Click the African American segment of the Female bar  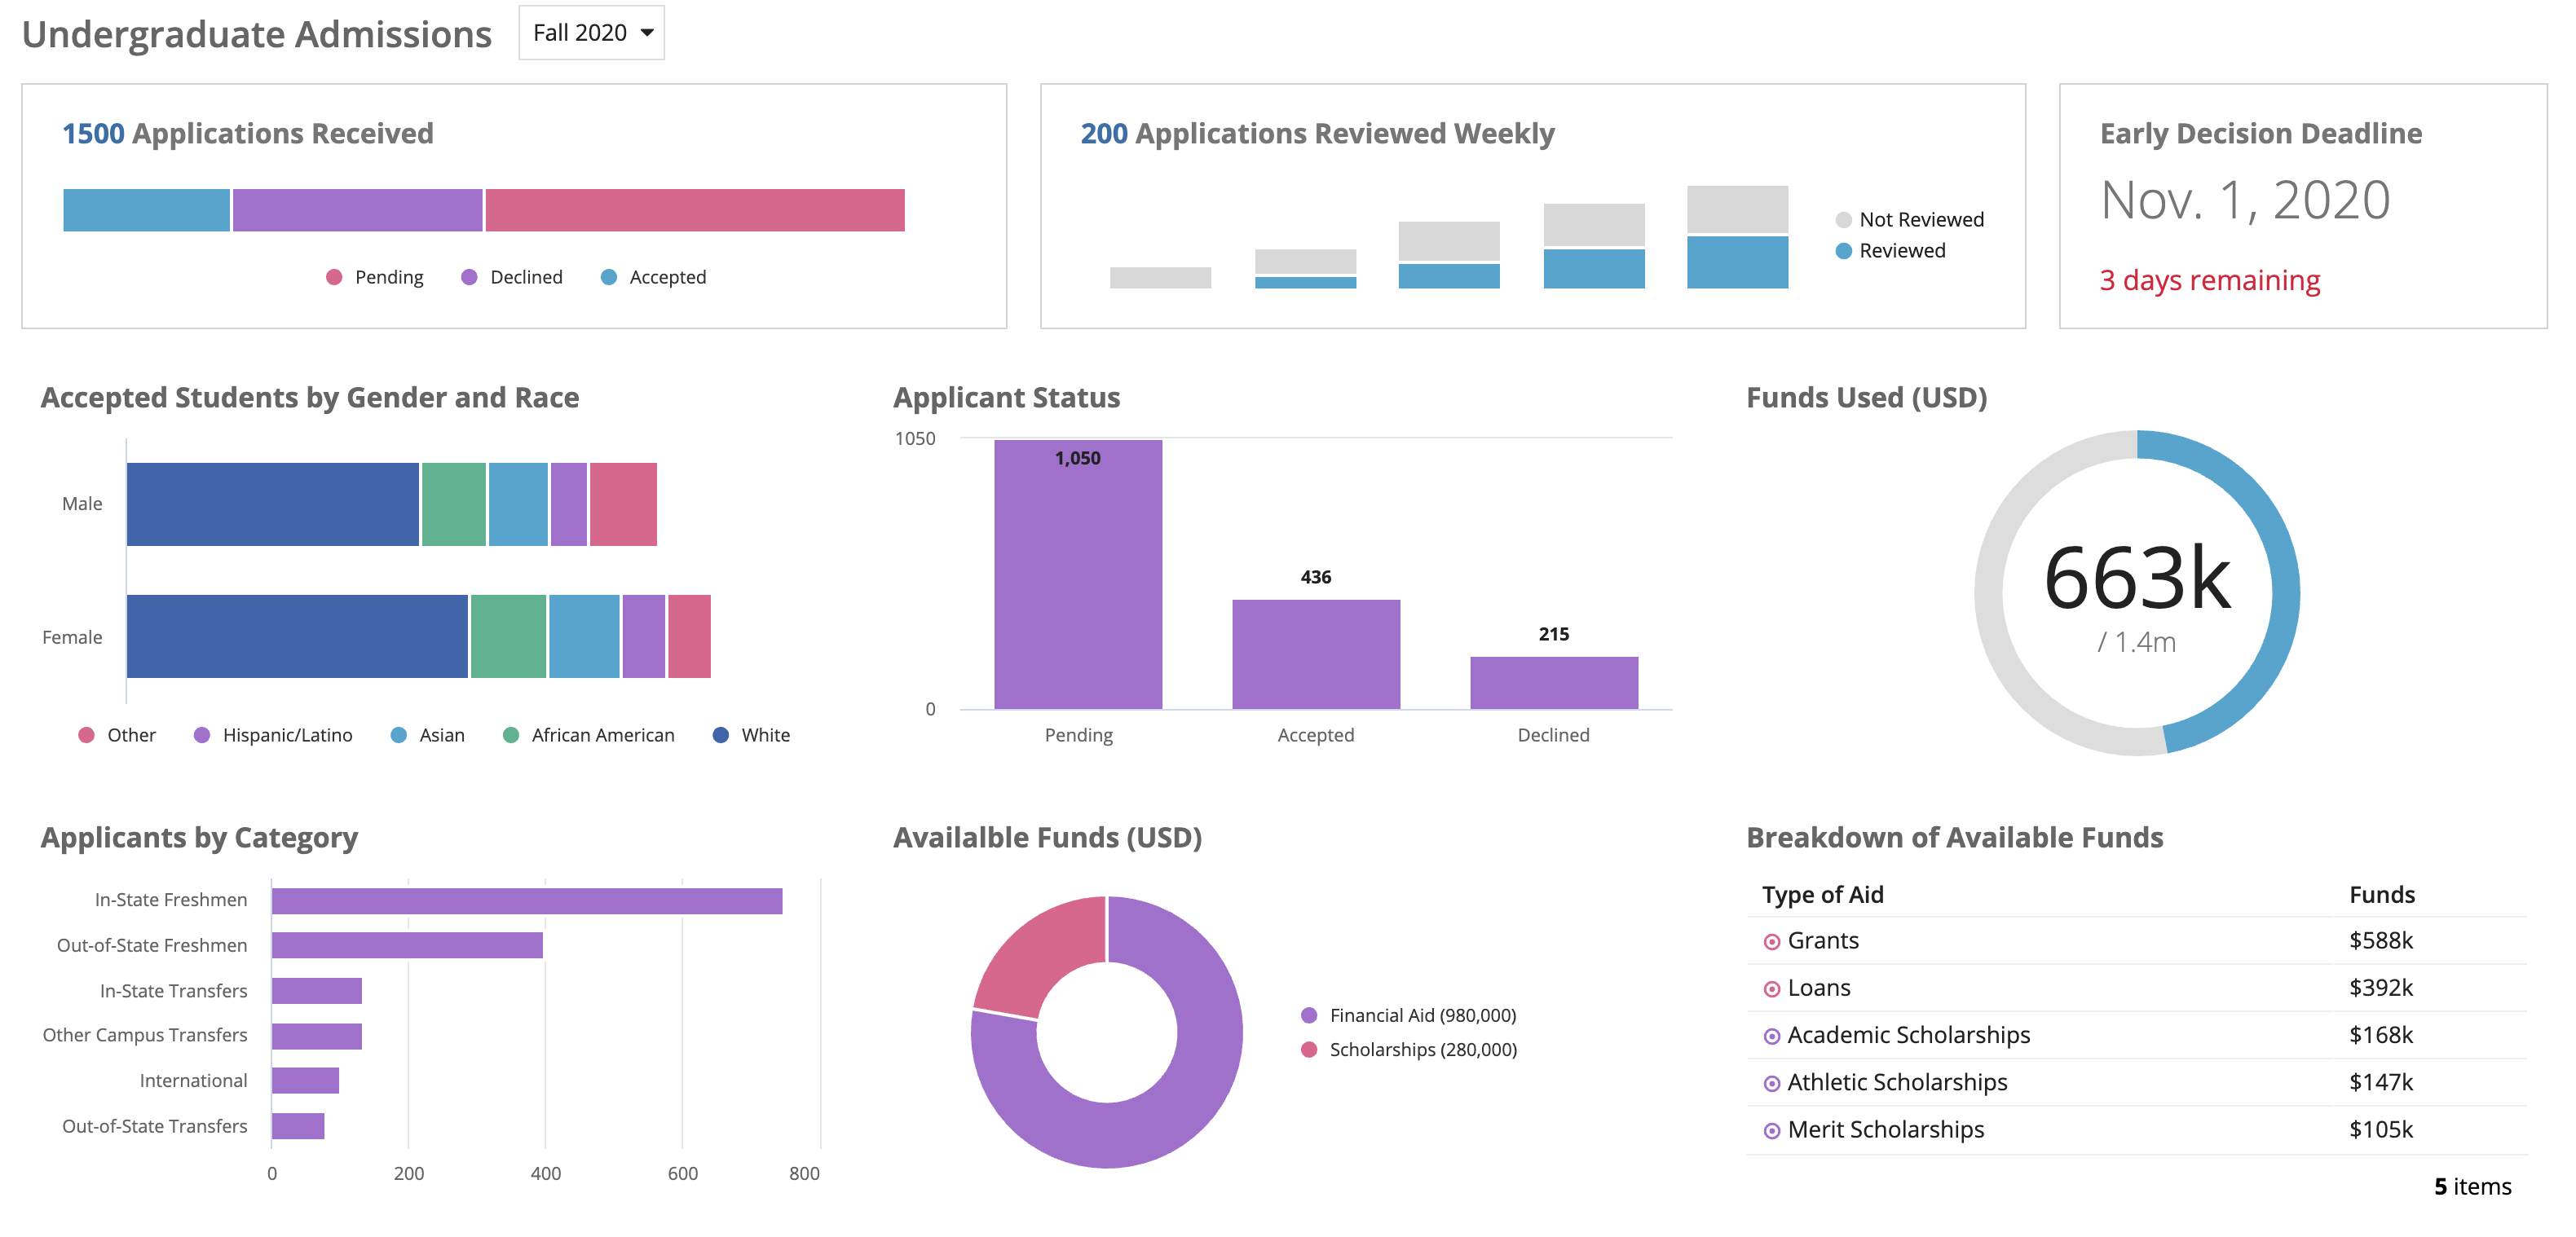(x=508, y=636)
